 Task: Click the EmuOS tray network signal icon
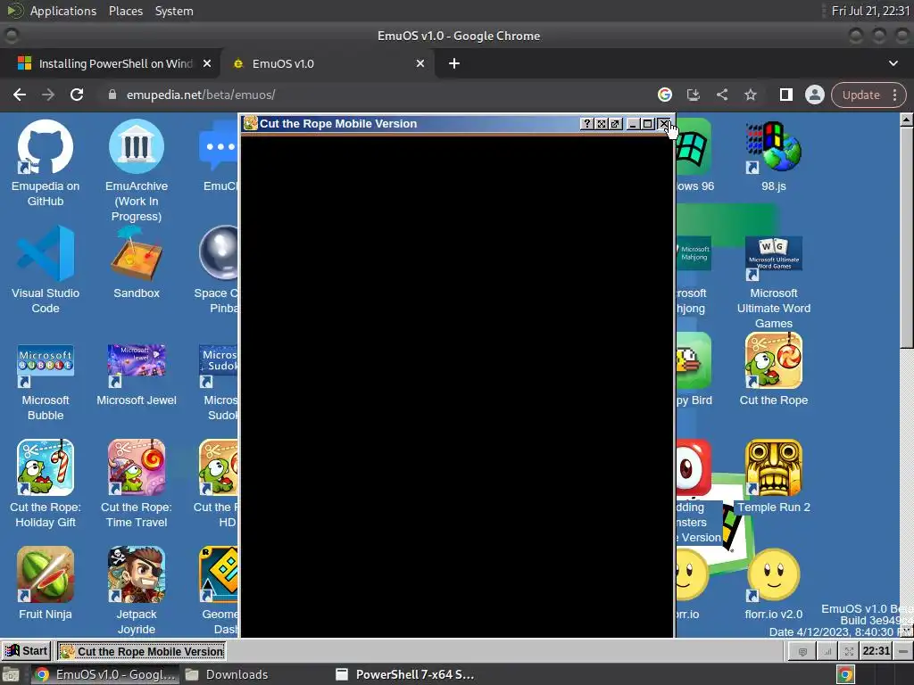point(827,651)
